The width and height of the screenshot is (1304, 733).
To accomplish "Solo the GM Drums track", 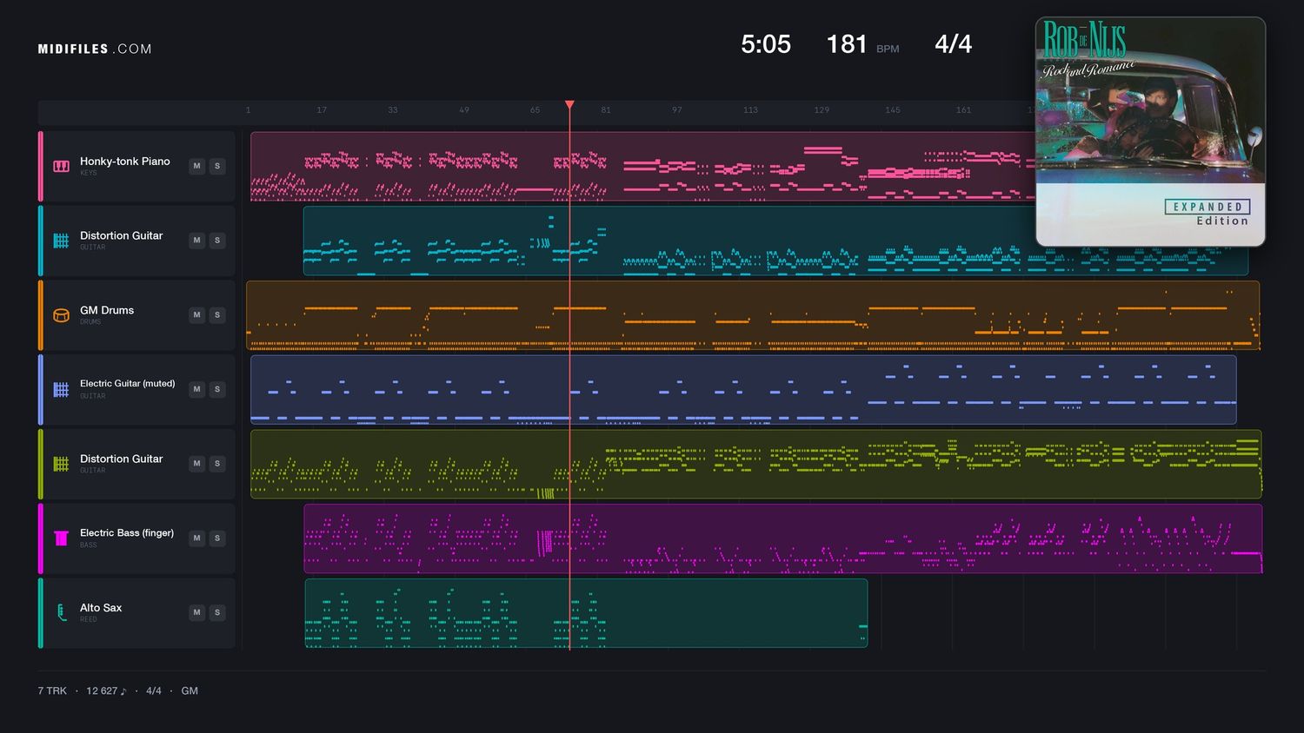I will point(217,315).
